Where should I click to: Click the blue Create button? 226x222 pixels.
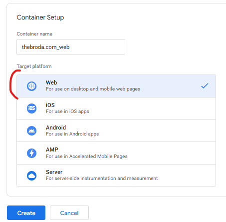[x=26, y=213]
